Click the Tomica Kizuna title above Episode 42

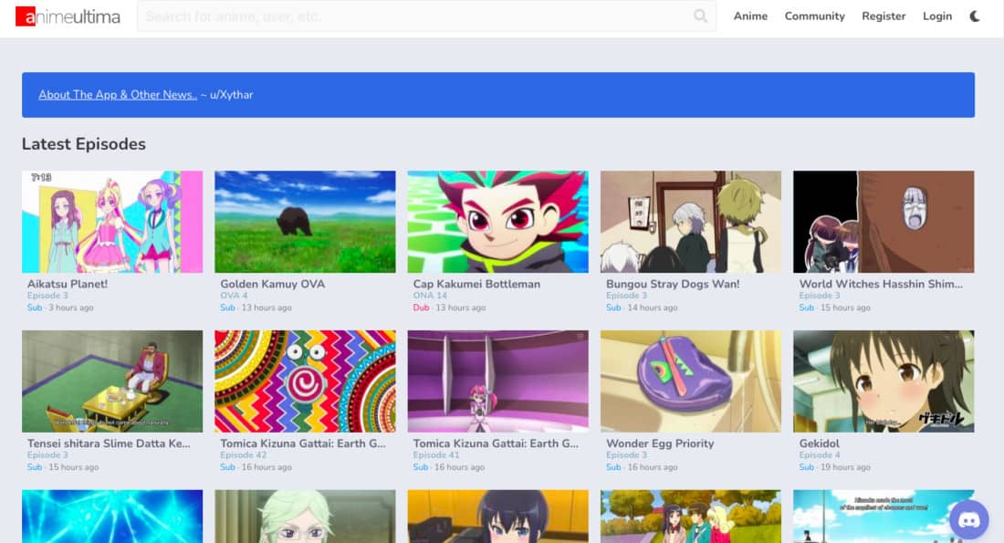(303, 444)
